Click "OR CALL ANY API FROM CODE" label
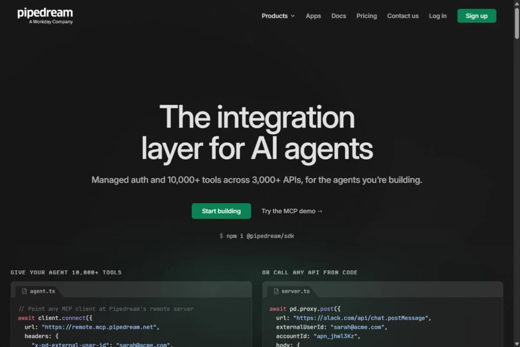The width and height of the screenshot is (520, 347). (310, 272)
